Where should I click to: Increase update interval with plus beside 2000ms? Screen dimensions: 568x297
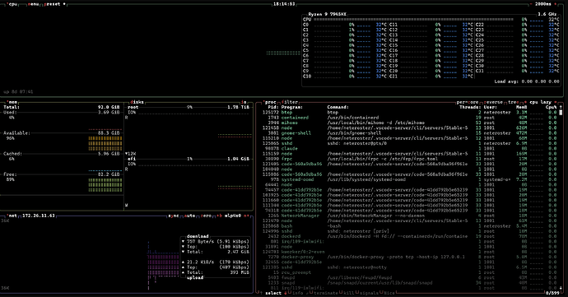[556, 4]
